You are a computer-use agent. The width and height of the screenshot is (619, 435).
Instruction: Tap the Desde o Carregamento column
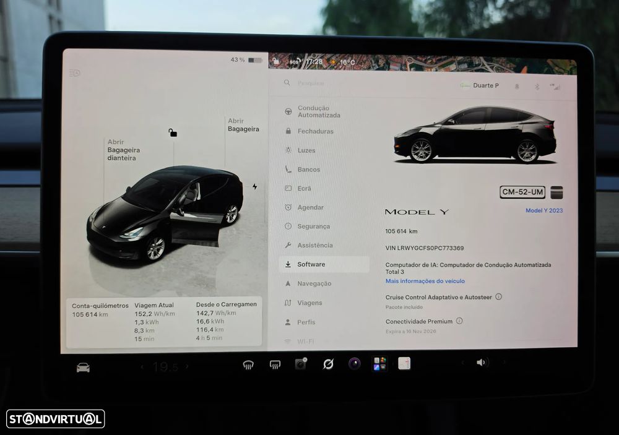pos(226,321)
